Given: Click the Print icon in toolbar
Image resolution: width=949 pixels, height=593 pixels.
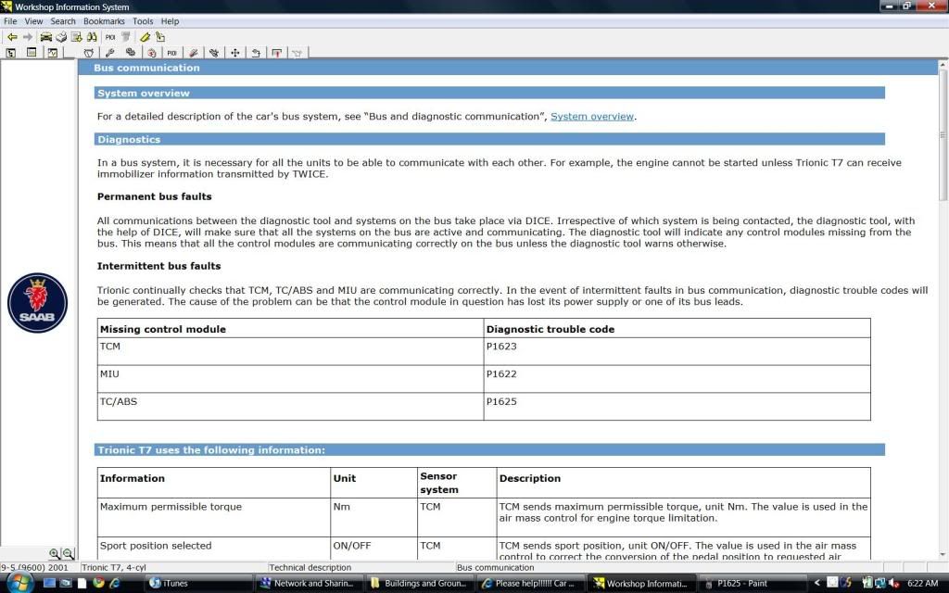Looking at the screenshot, I should click(61, 37).
